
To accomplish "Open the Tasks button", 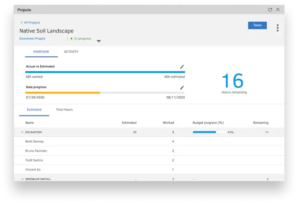I will pyautogui.click(x=257, y=25).
